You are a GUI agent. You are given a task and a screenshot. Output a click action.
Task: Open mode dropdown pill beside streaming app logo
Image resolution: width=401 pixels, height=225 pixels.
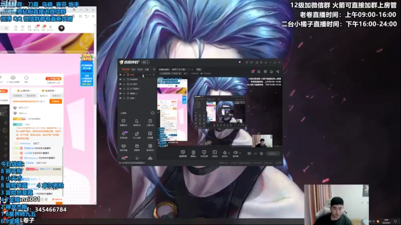coord(145,62)
